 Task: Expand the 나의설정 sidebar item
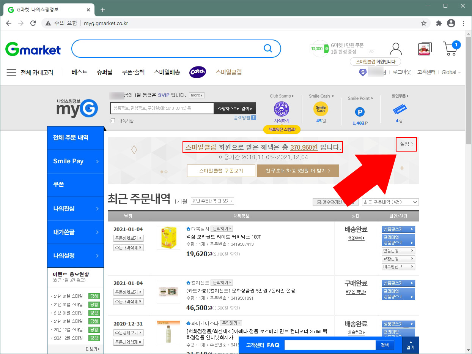75,256
